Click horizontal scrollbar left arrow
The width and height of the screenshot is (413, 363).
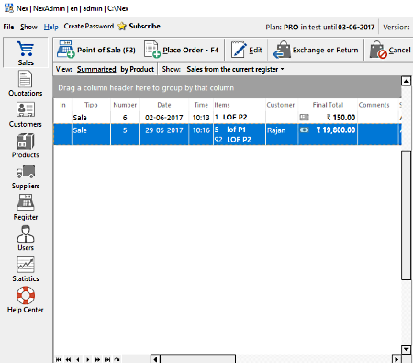[x=155, y=359]
